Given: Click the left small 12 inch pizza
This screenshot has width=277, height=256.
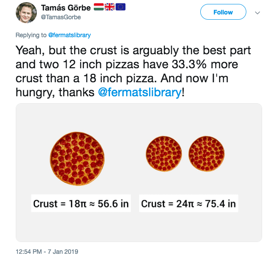Looking at the screenshot, I should (164, 154).
